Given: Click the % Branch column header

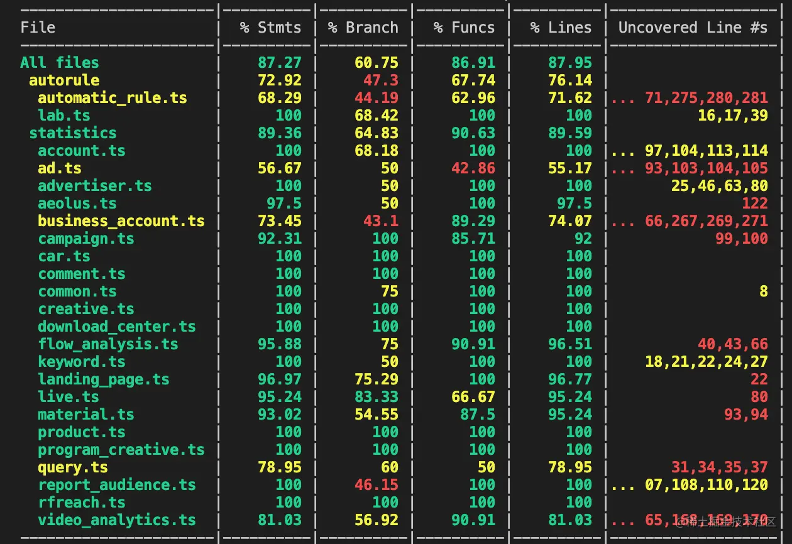Looking at the screenshot, I should 363,28.
